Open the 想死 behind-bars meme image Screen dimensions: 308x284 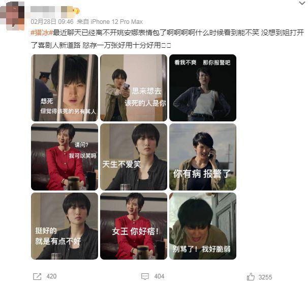coord(65,88)
